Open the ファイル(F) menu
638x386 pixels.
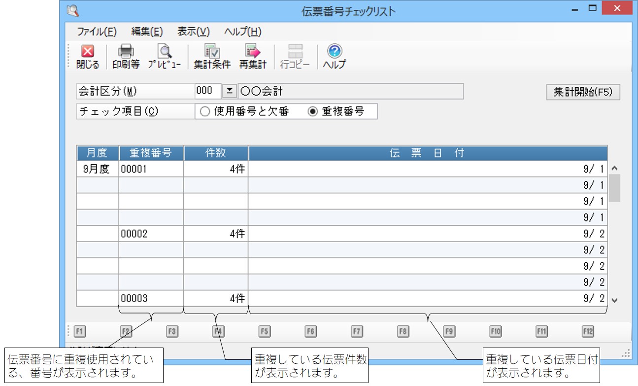pyautogui.click(x=97, y=32)
